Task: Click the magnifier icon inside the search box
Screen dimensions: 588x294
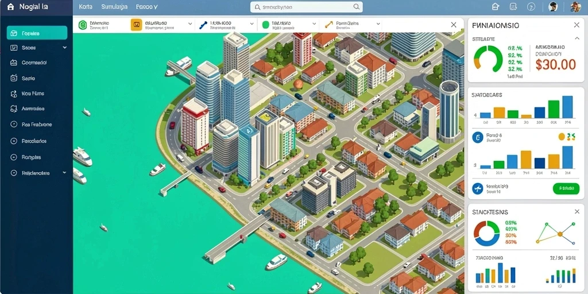Action: tap(356, 7)
